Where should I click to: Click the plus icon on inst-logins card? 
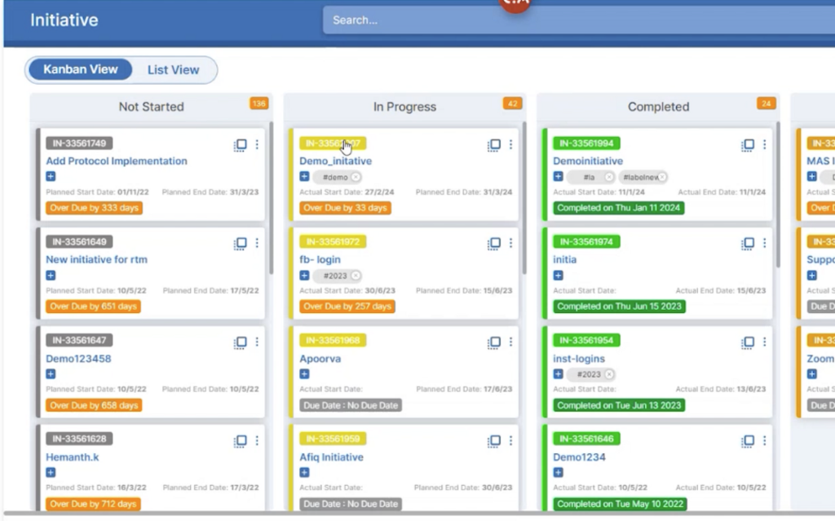coord(559,374)
